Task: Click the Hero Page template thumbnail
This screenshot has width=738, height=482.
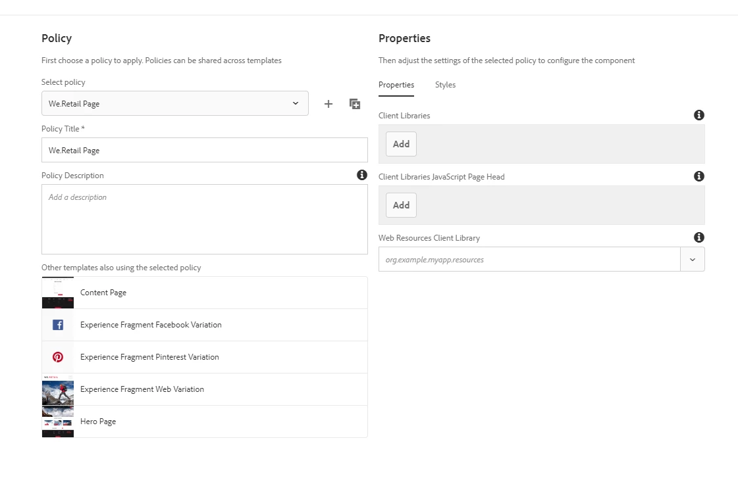Action: coord(58,422)
